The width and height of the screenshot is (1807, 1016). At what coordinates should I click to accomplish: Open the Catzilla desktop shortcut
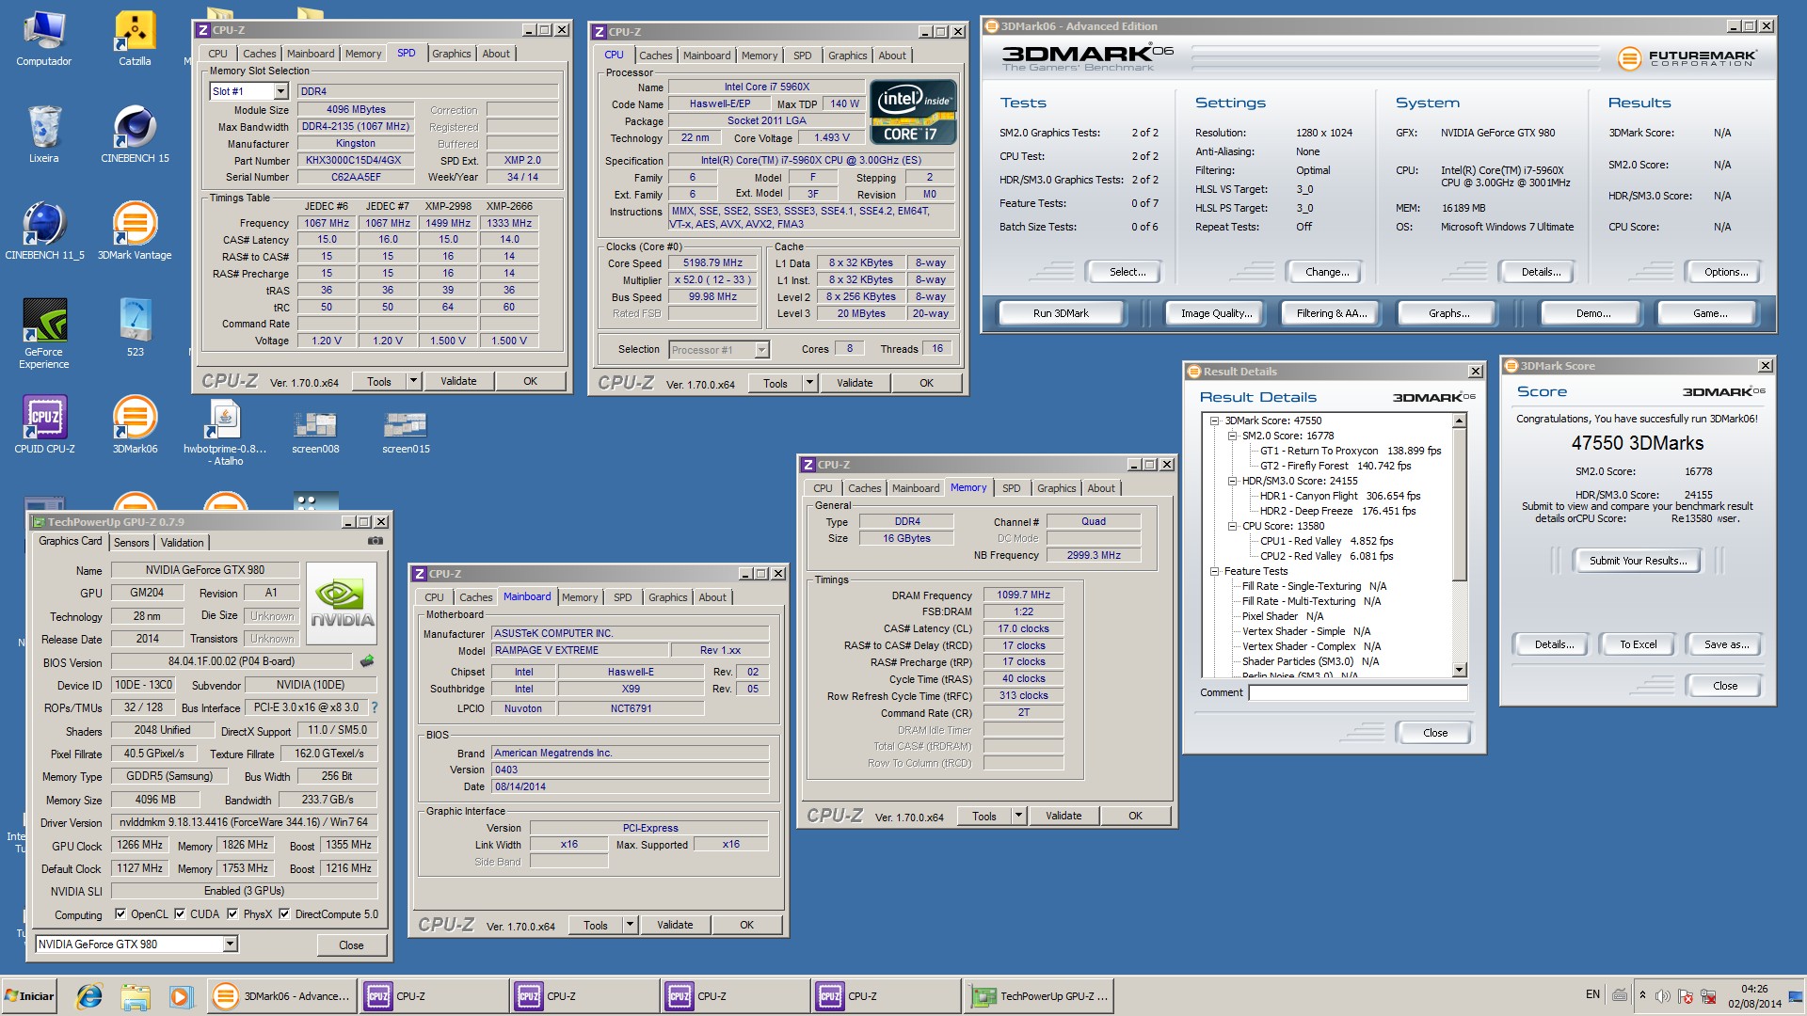[x=135, y=39]
